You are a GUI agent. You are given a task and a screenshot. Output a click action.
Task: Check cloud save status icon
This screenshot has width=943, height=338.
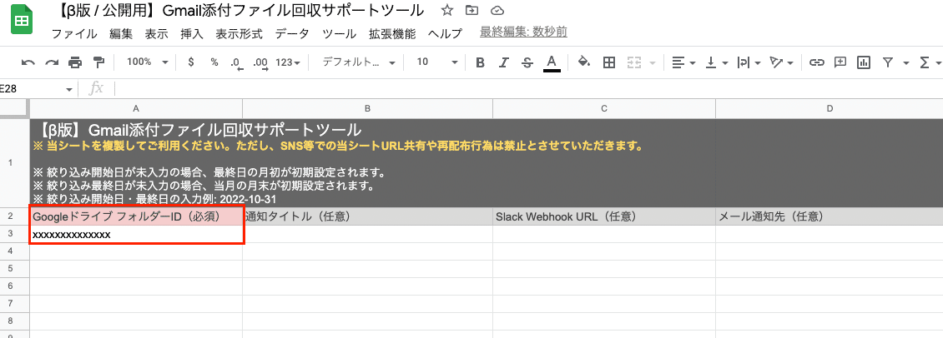point(497,10)
